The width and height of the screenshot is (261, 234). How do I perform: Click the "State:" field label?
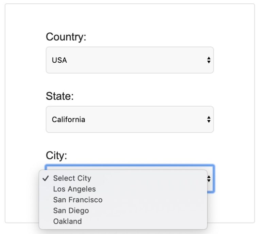tap(60, 96)
